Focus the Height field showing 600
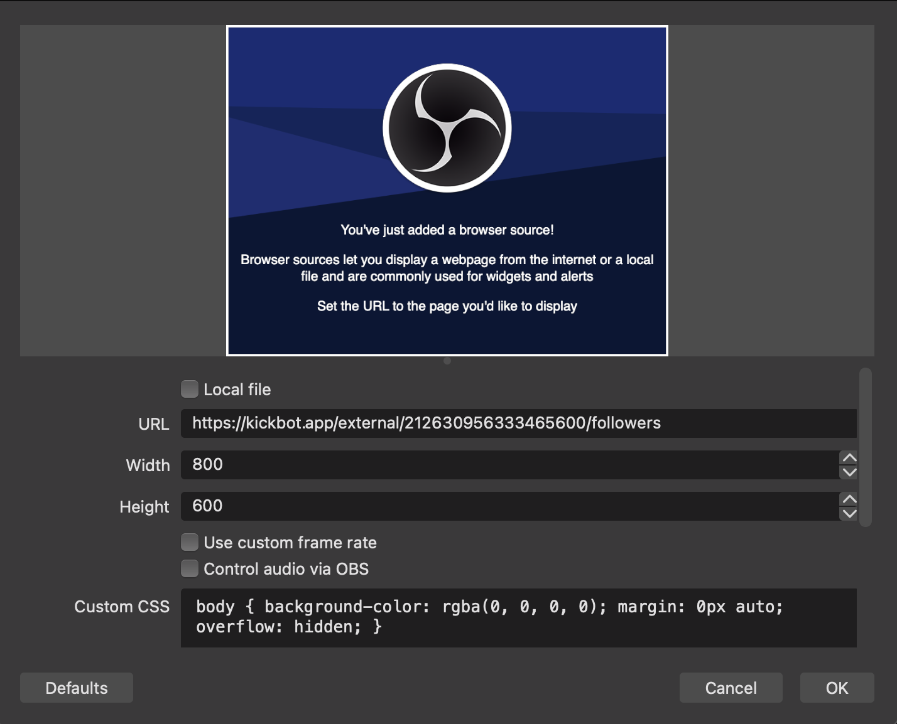This screenshot has height=724, width=897. point(509,506)
